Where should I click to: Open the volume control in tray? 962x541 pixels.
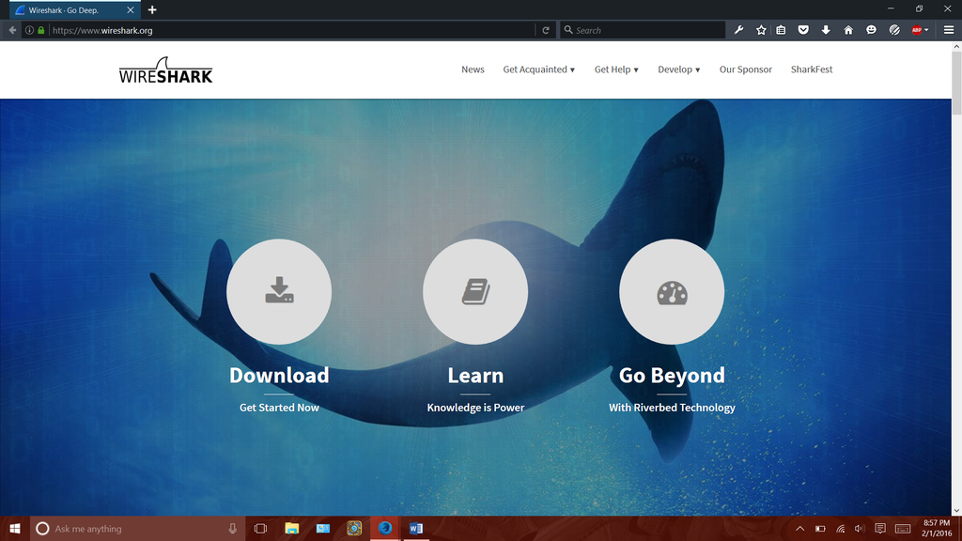[860, 528]
